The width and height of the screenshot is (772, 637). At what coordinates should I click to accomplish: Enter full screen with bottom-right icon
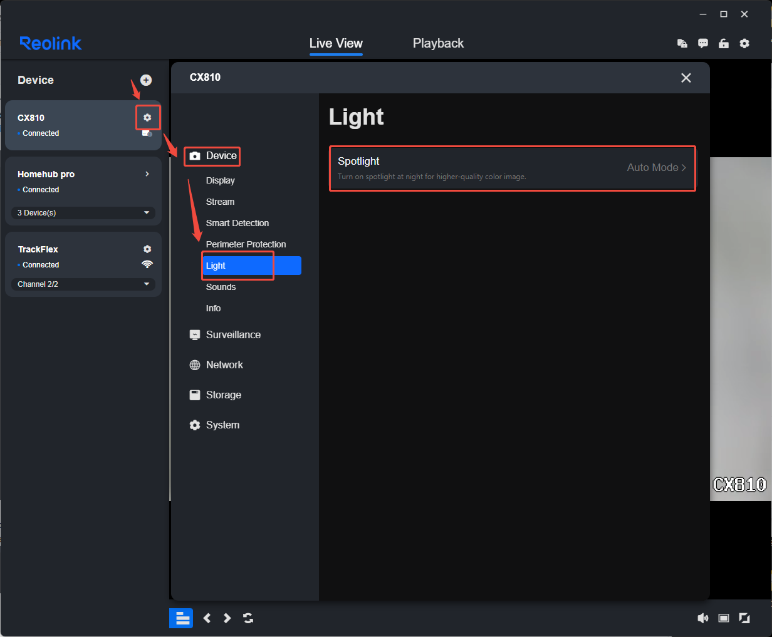point(744,618)
